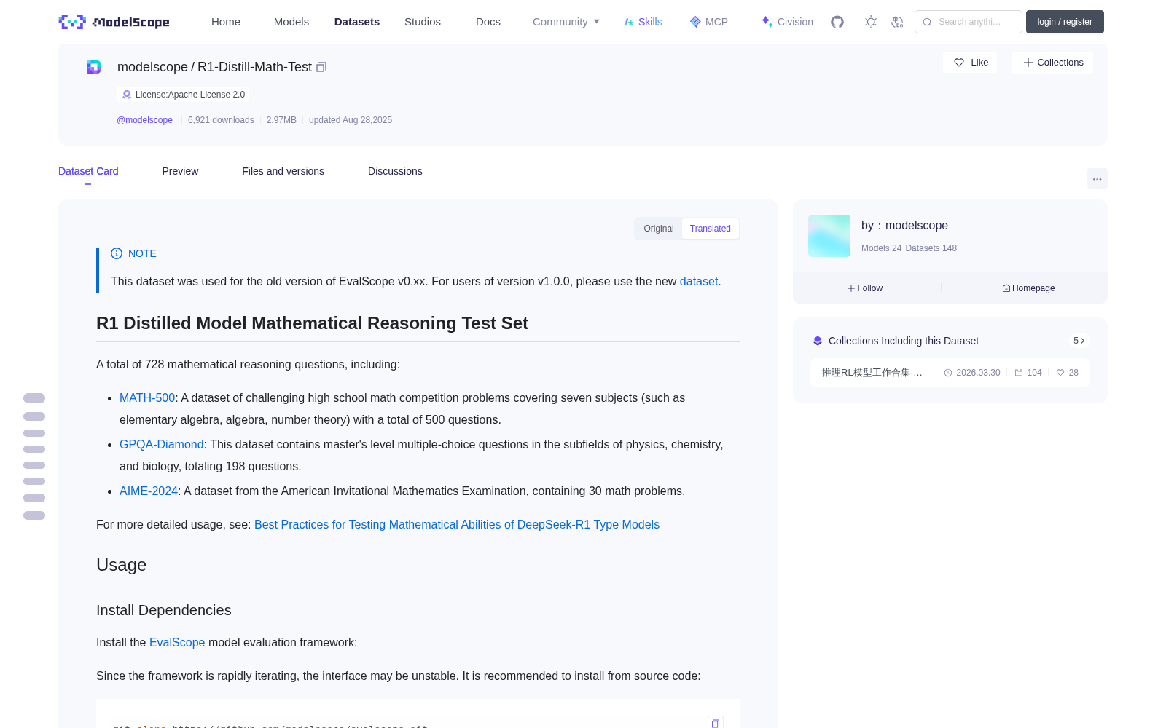Open the modelscope Homepage
The image size is (1166, 728).
coord(1028,288)
